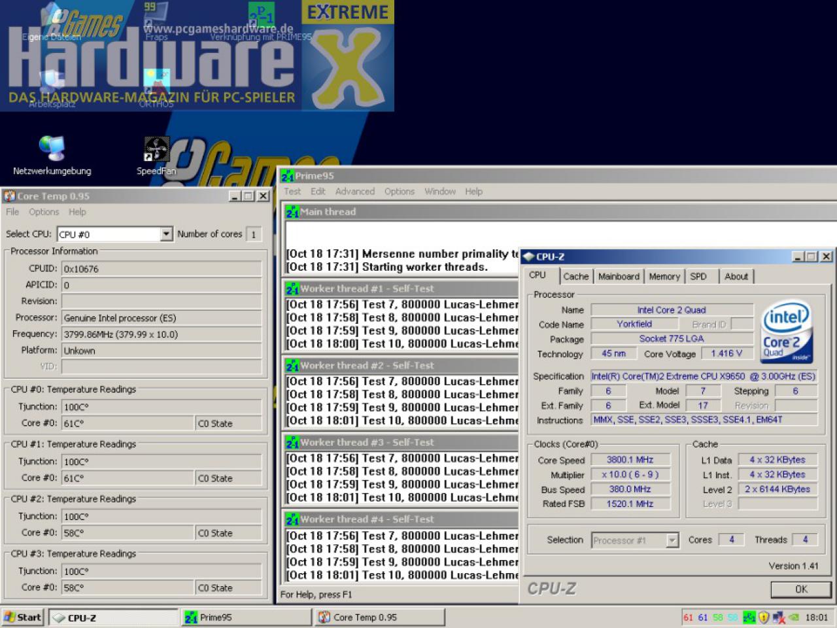The height and width of the screenshot is (628, 837).
Task: Click the 18:01 taskbar clock
Action: coord(817,617)
